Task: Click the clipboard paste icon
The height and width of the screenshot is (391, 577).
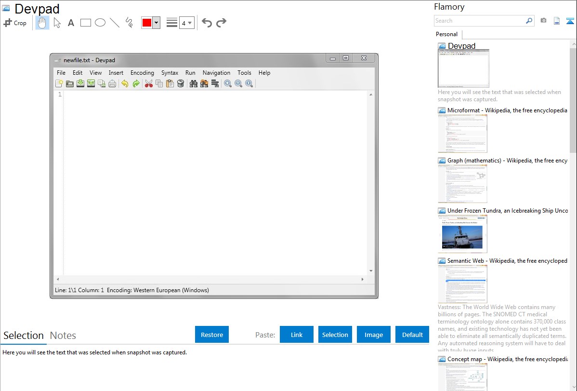Action: pos(170,84)
